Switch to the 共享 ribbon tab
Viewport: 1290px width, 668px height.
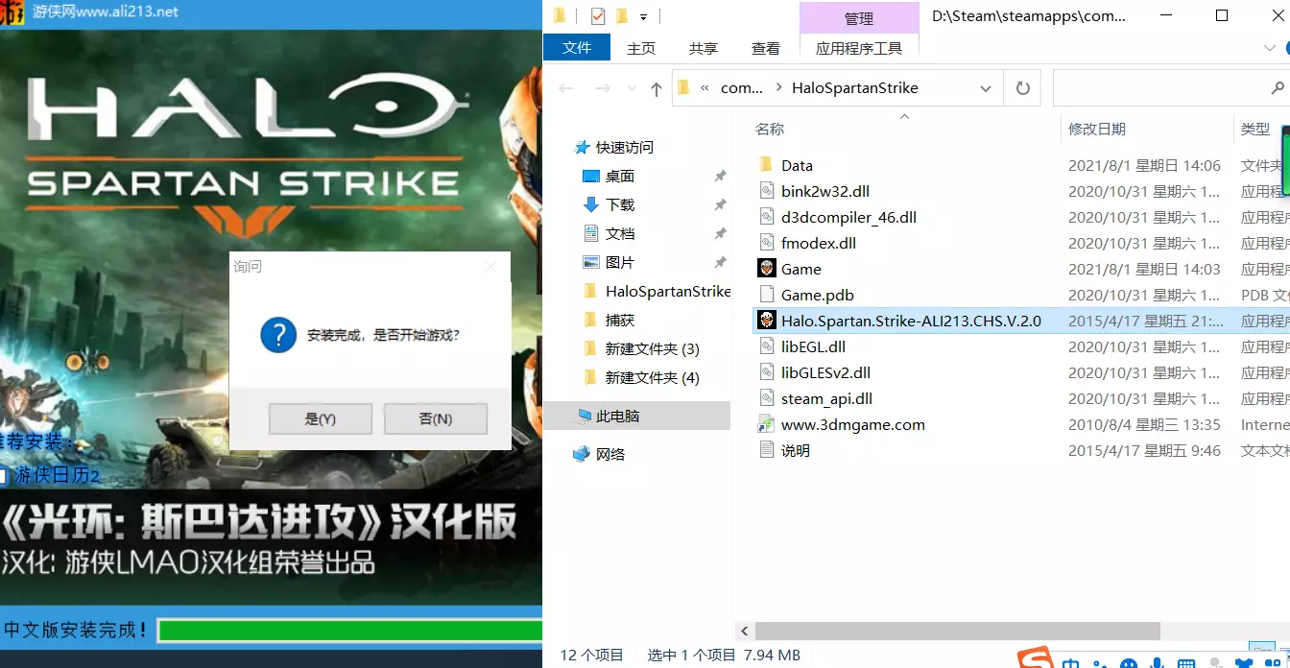click(x=703, y=48)
